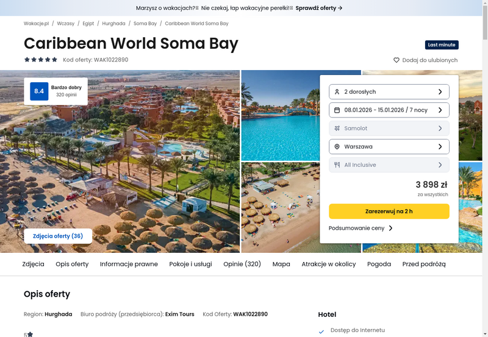Select the Atrakcje w okolicy tab

point(328,264)
